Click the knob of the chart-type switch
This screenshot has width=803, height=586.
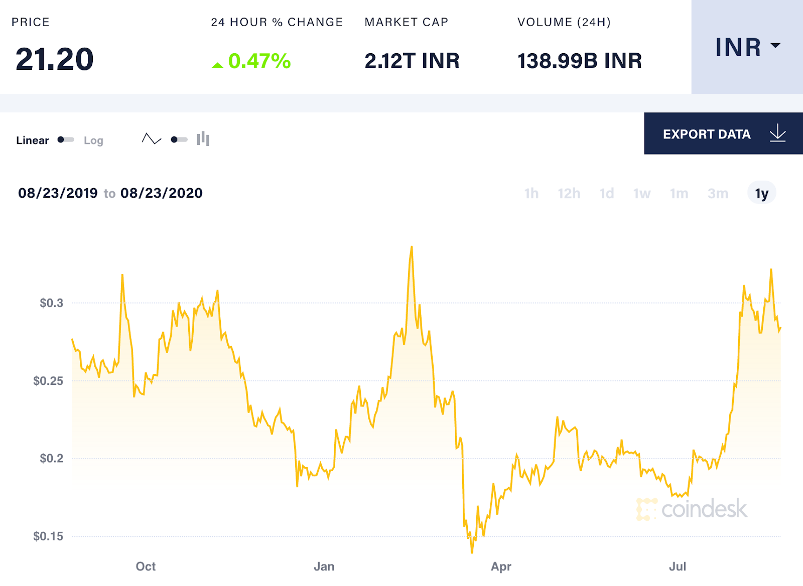coord(175,139)
